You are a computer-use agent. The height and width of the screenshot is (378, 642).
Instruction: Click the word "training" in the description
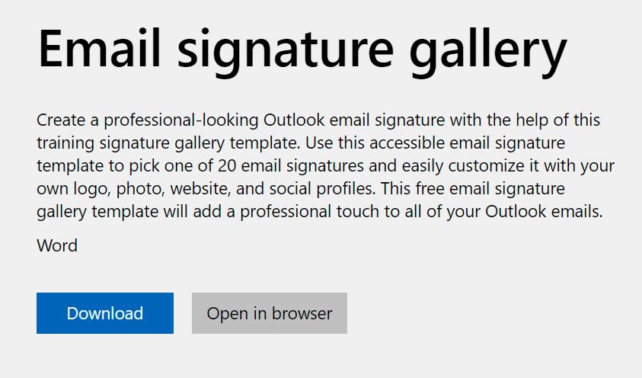pyautogui.click(x=62, y=143)
